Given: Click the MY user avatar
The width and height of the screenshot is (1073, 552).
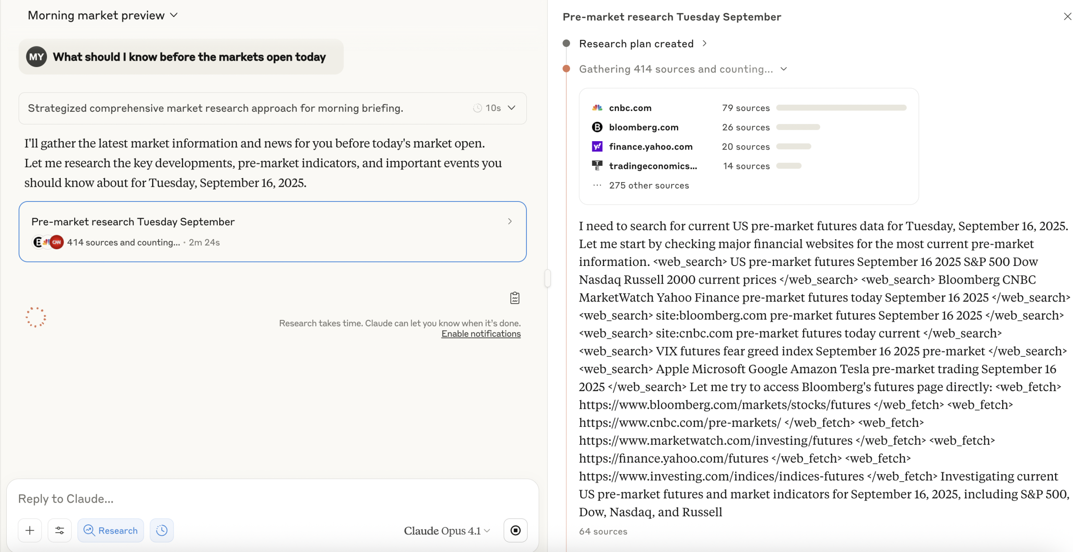Looking at the screenshot, I should pyautogui.click(x=36, y=57).
